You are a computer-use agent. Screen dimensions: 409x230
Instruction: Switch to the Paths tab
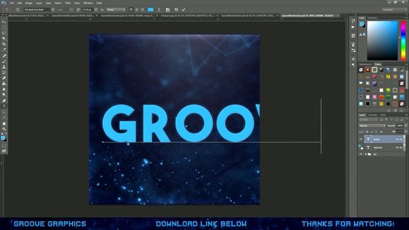coord(383,115)
